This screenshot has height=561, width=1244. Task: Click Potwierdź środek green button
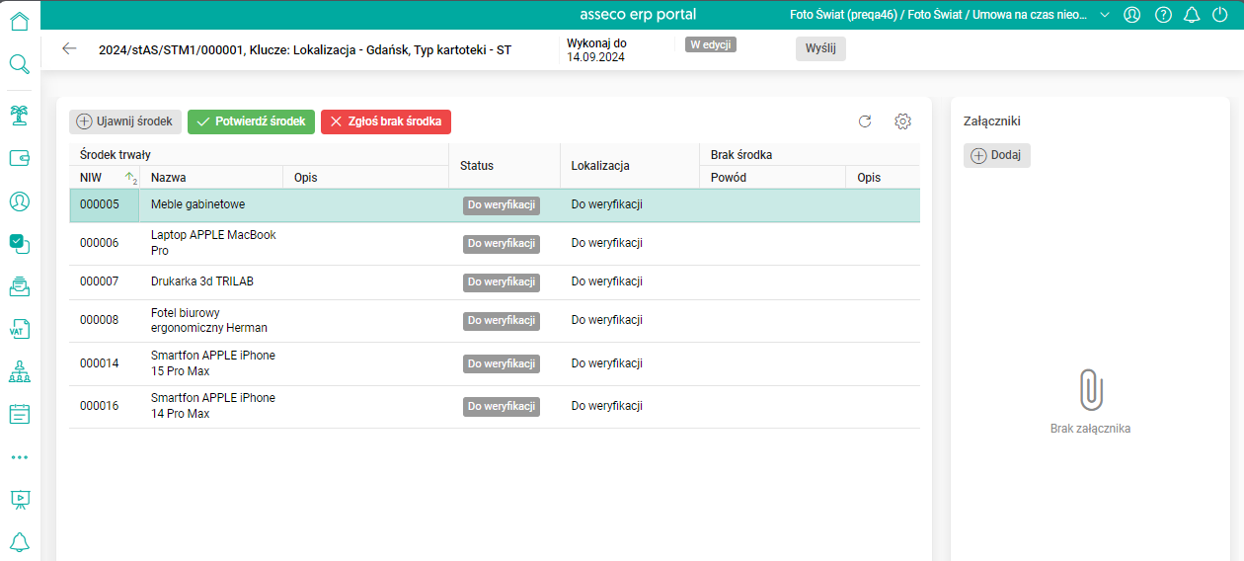251,121
